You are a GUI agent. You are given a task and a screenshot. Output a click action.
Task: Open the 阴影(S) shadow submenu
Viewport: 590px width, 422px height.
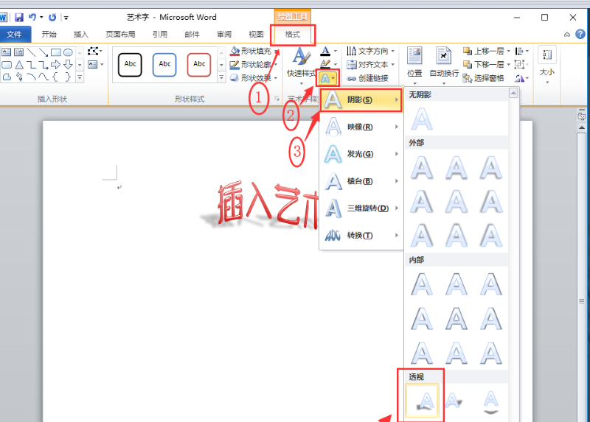point(361,99)
